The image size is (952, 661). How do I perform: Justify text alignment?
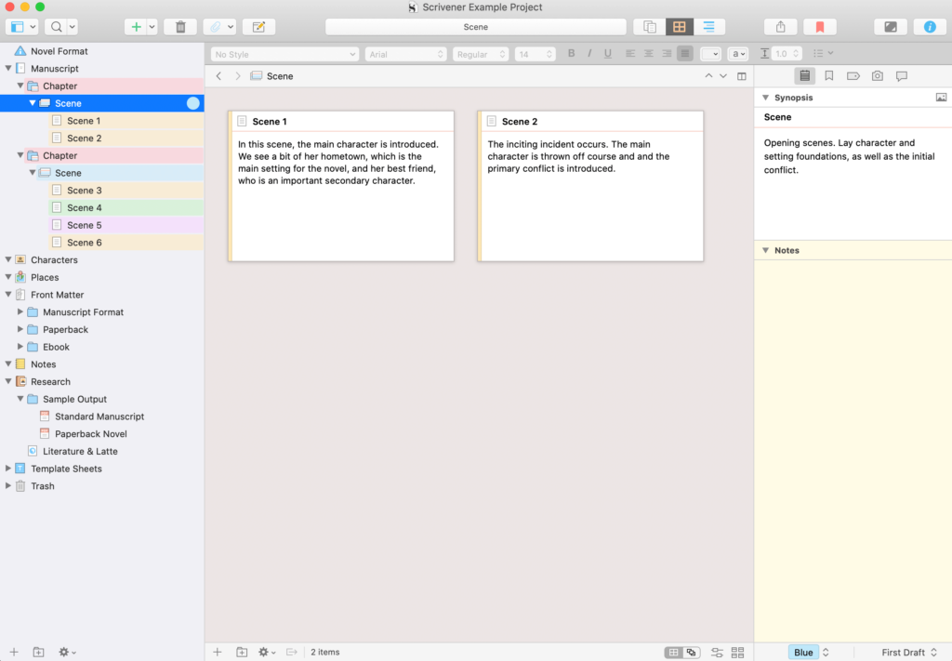pos(685,53)
